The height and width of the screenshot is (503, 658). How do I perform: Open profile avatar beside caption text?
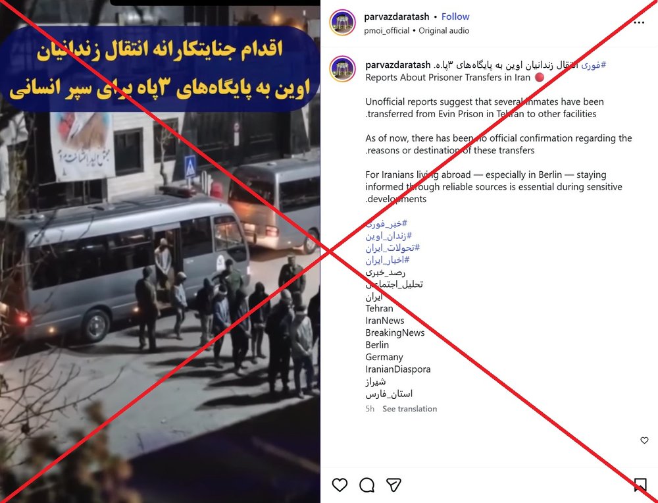point(342,69)
